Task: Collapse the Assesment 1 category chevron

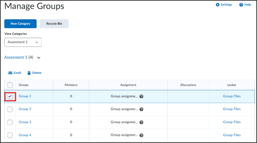Action: (39, 58)
